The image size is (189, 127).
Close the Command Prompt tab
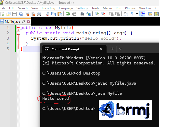click(x=101, y=49)
